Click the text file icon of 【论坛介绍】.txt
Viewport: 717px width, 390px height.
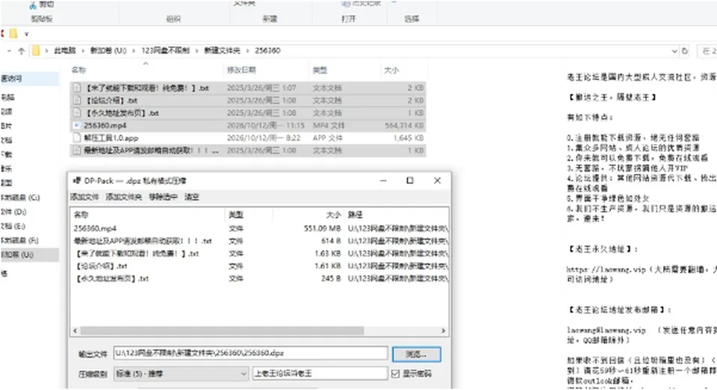[77, 100]
